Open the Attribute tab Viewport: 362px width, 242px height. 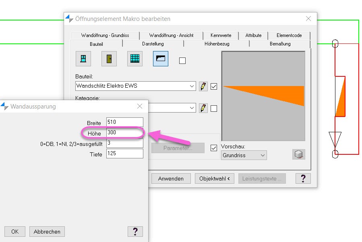(x=253, y=35)
